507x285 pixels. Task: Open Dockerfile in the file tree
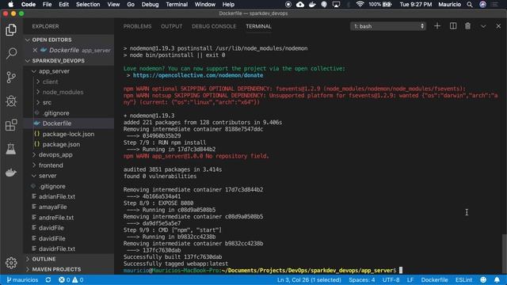56,123
